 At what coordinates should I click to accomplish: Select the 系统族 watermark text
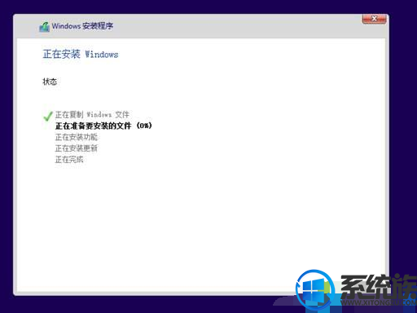coord(379,287)
